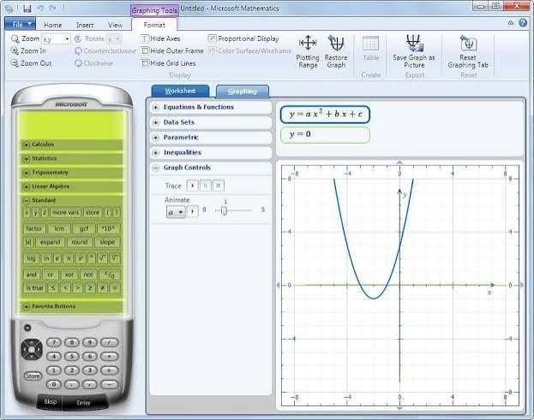Toggle Hide Outer Frame checkbox

tap(145, 51)
